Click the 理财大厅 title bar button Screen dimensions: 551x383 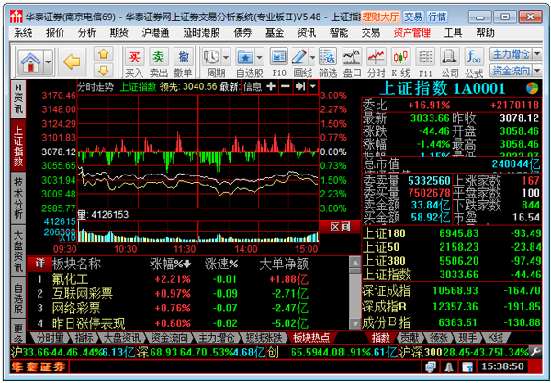point(380,17)
